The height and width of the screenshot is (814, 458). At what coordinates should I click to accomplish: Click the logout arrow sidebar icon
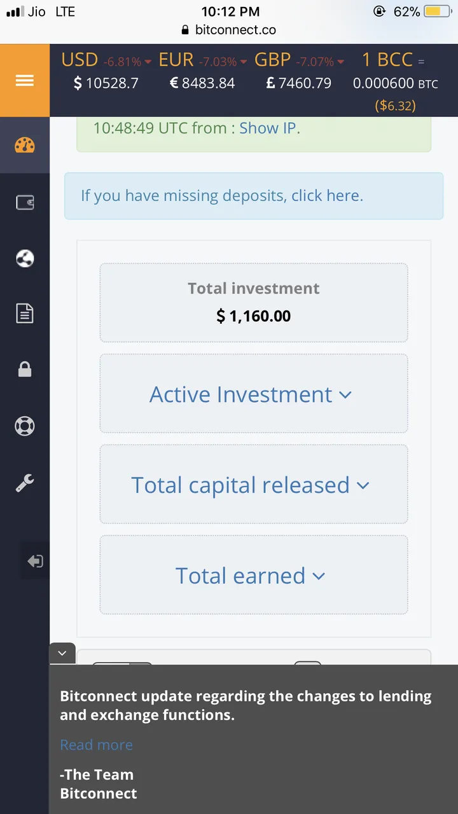(x=35, y=561)
